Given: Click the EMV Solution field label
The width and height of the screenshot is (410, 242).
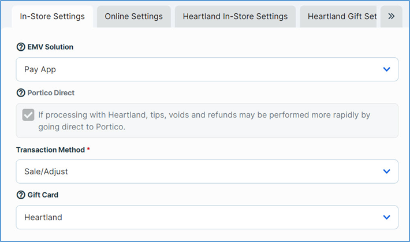Looking at the screenshot, I should click(x=50, y=47).
